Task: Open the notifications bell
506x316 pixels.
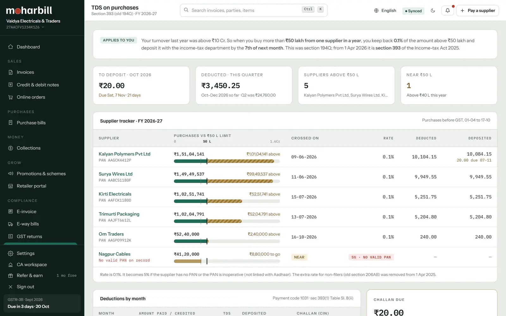Action: pyautogui.click(x=447, y=10)
